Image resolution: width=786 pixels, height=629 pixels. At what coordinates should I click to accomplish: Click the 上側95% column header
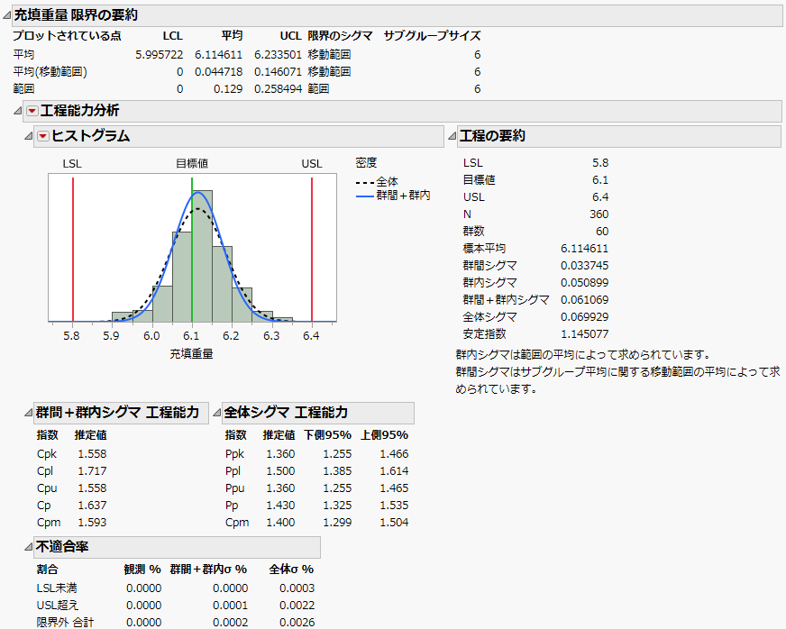pos(385,435)
